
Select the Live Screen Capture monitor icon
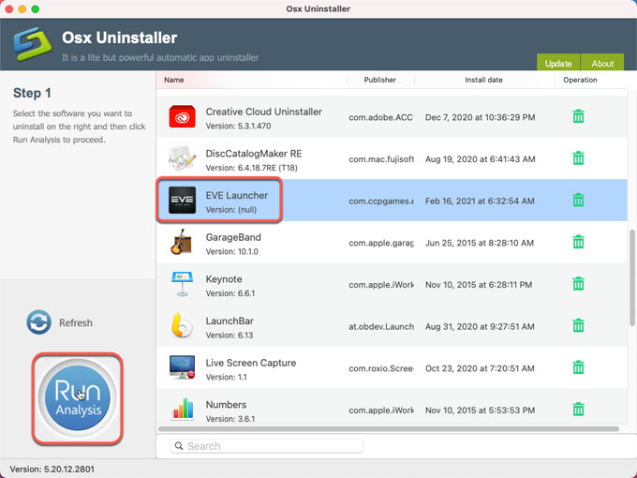click(x=182, y=367)
